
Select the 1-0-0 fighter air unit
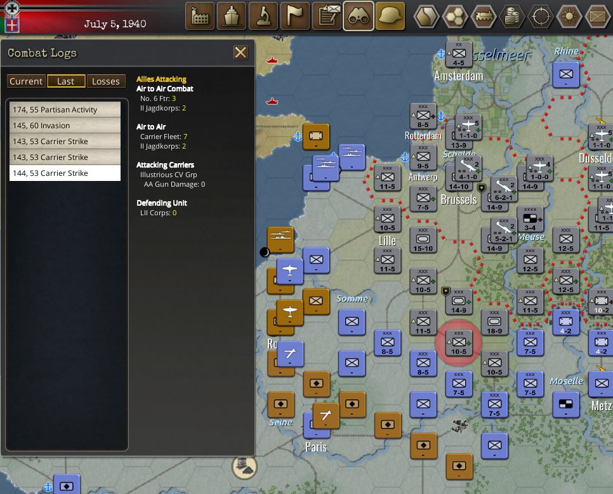point(539,168)
